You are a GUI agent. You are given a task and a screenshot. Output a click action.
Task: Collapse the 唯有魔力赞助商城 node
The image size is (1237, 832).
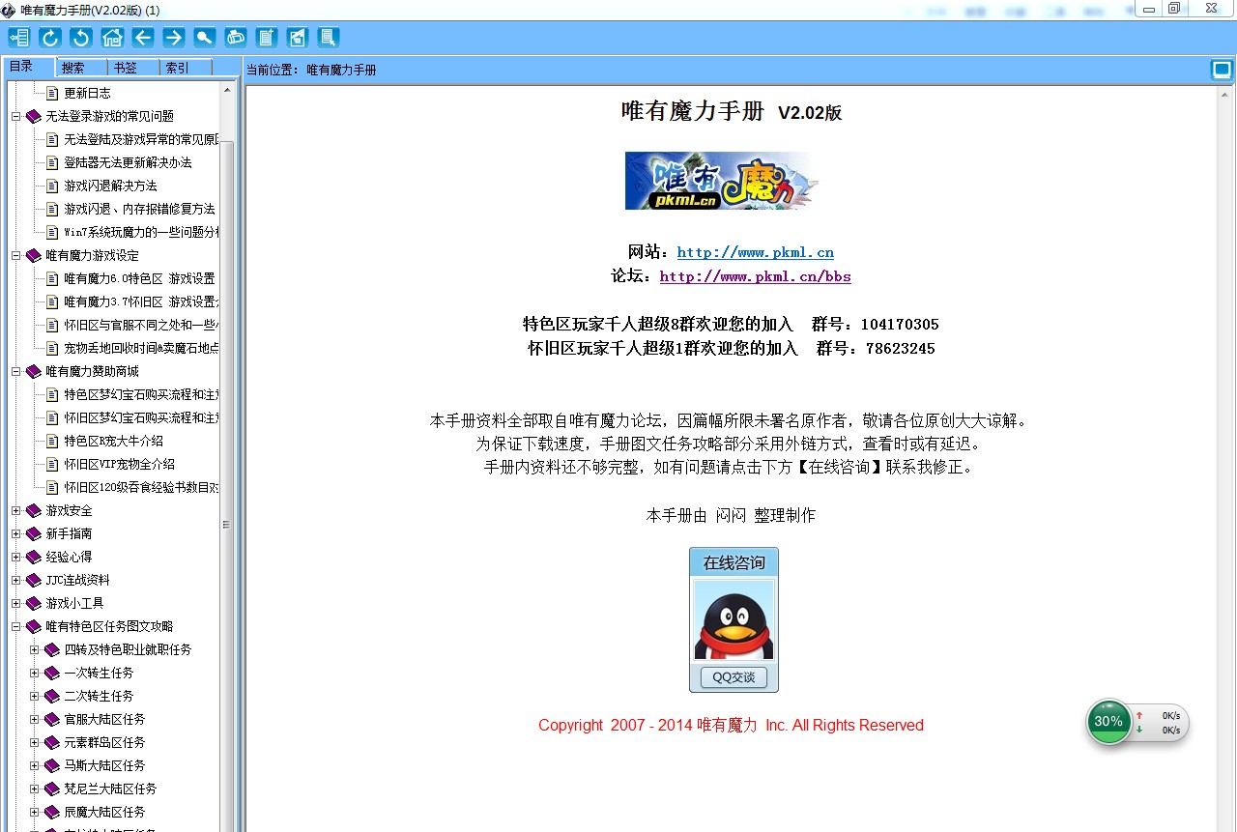point(16,371)
